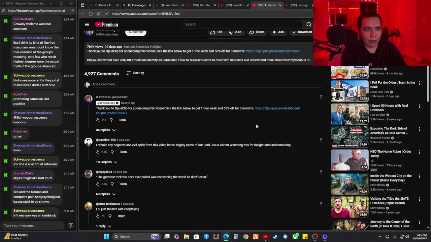Image resolution: width=431 pixels, height=242 pixels.
Task: Switch to the (590) Drew Binsky tab
Action: [x=234, y=5]
